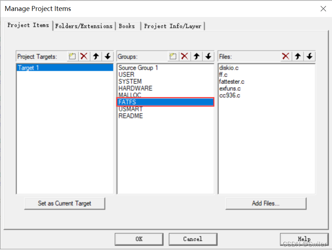Screen dimensions: 332x250
Task: Delete the selected group
Action: 185,56
